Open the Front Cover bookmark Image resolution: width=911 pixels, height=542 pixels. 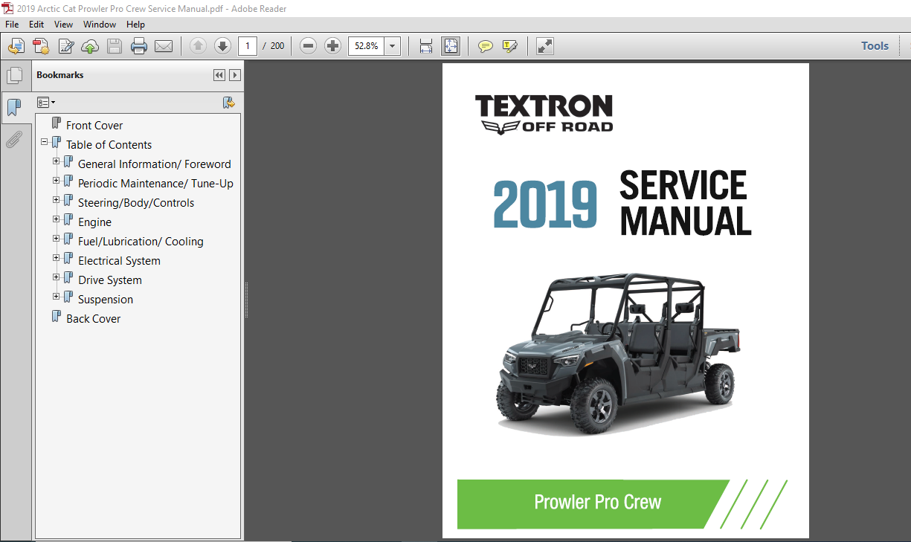coord(94,126)
